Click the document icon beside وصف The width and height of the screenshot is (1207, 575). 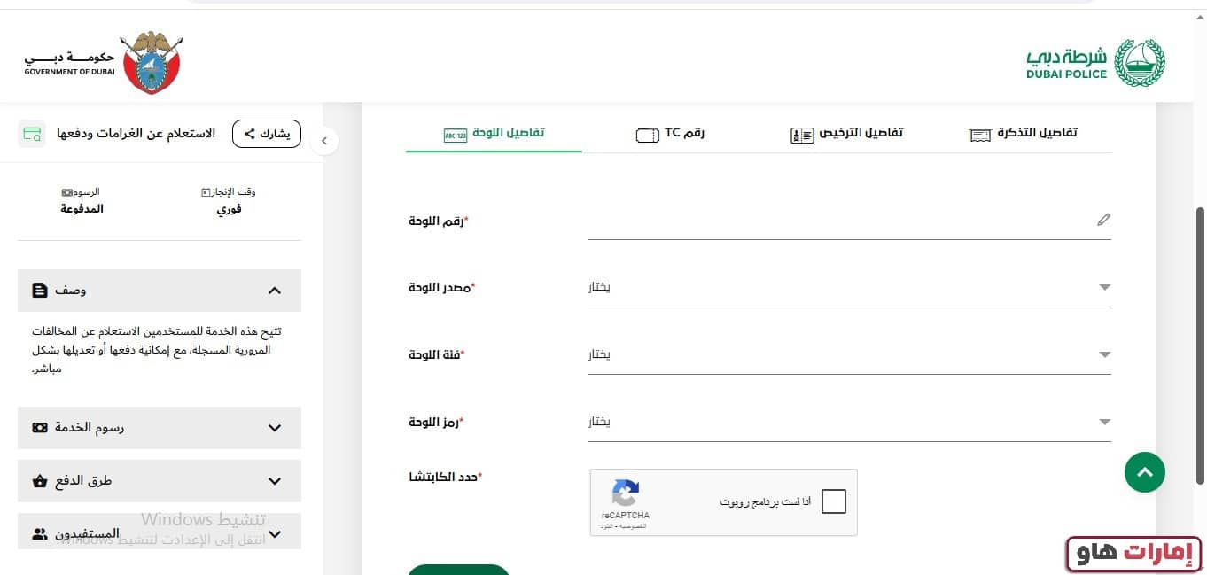click(x=39, y=291)
